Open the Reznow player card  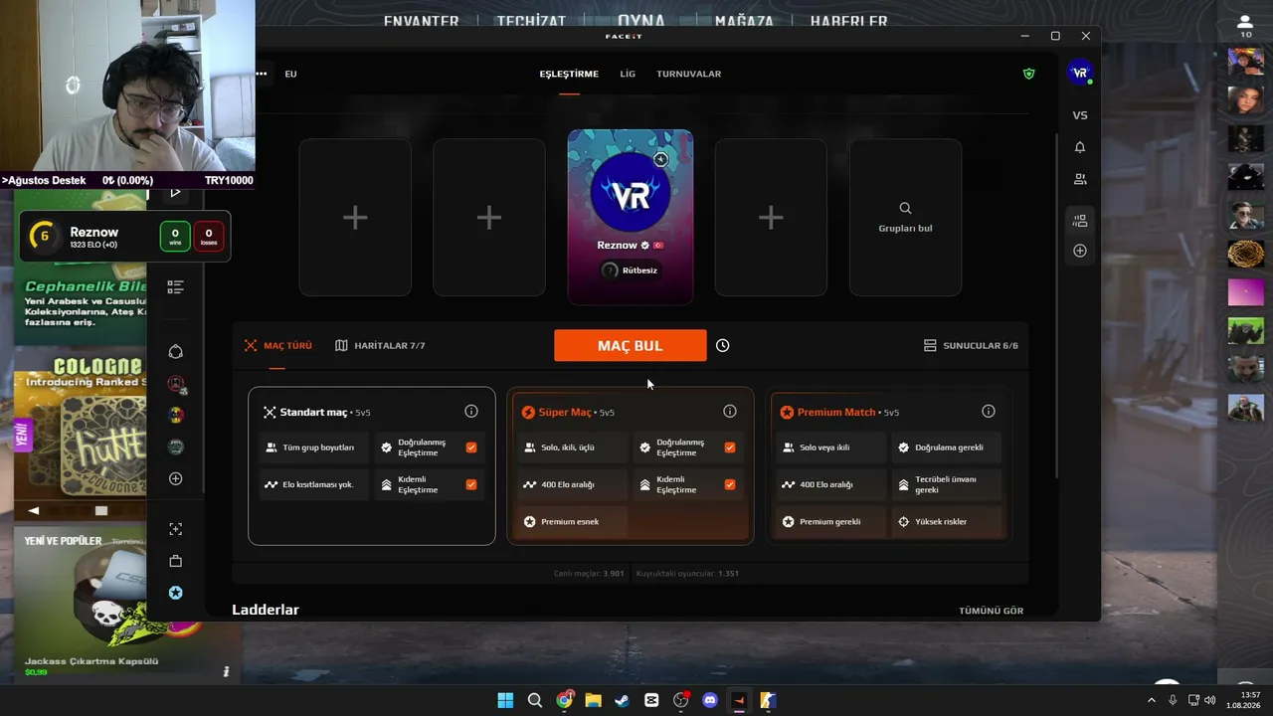pos(631,217)
